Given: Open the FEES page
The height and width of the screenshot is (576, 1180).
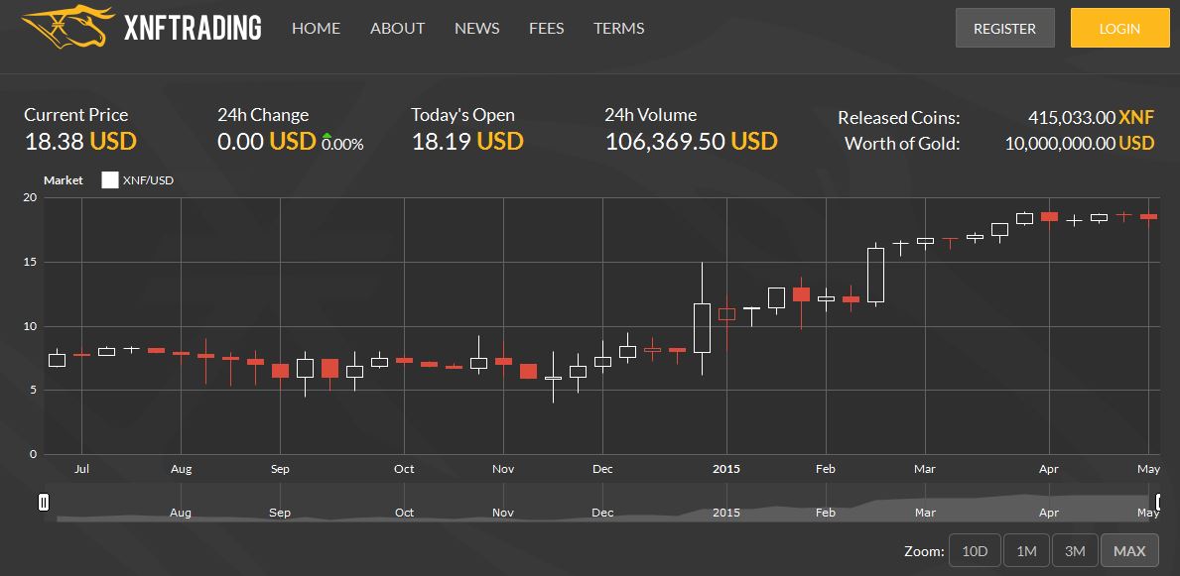Looking at the screenshot, I should click(546, 28).
